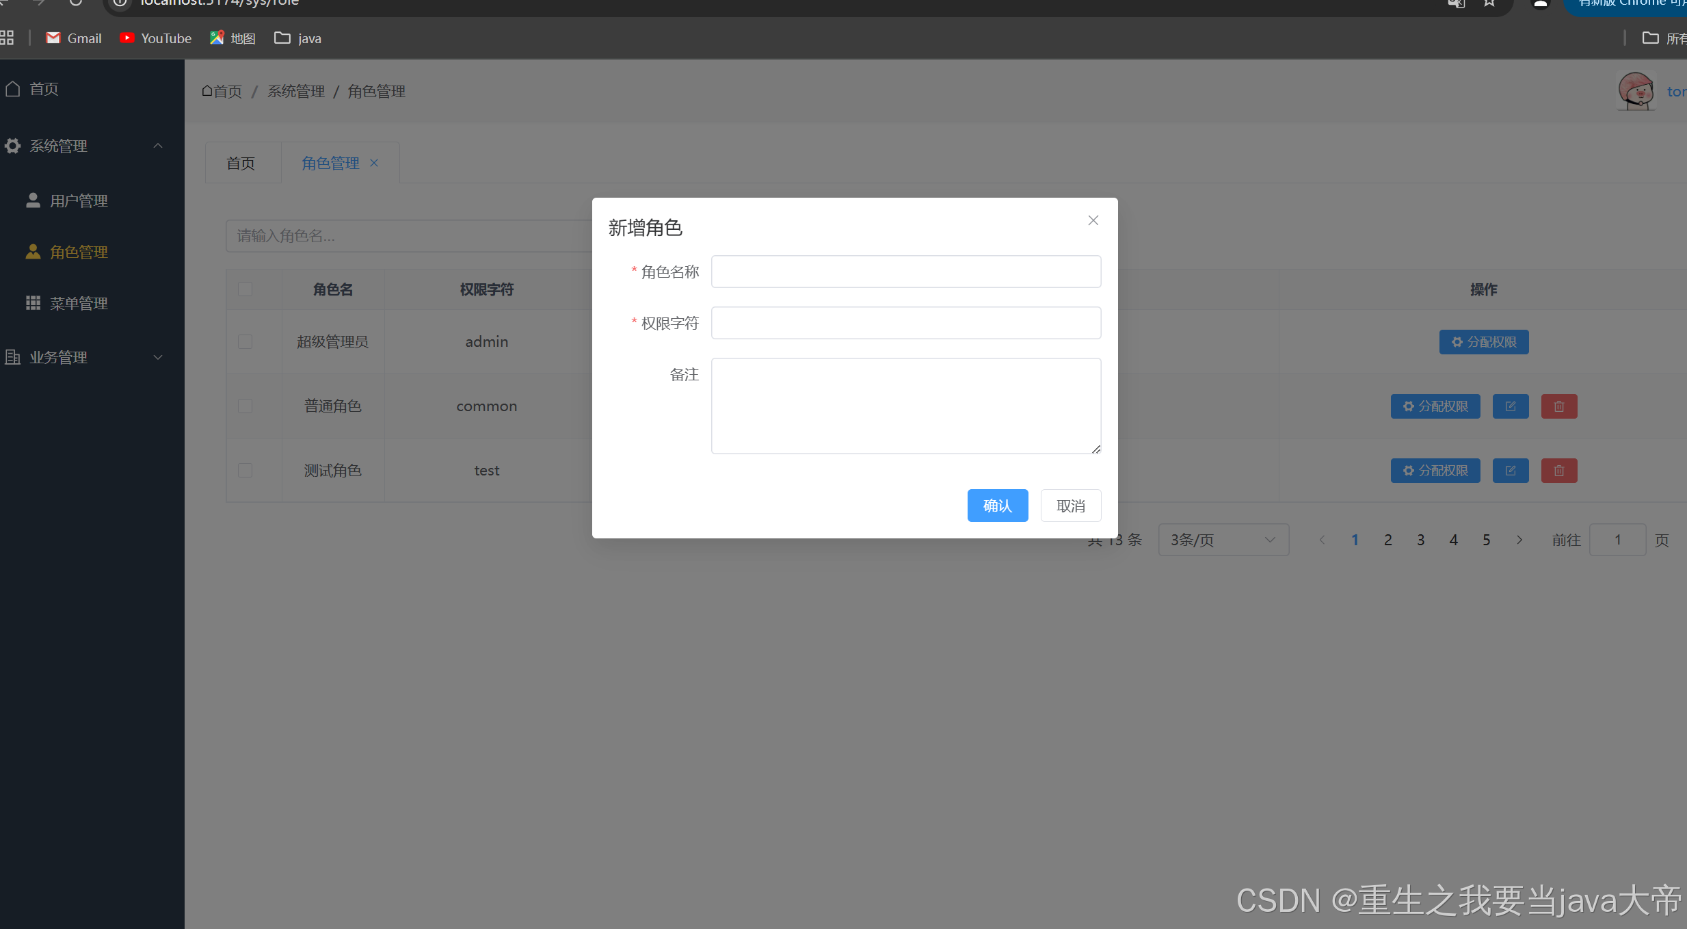Click the 角色名称 input field
The height and width of the screenshot is (929, 1687).
[905, 272]
